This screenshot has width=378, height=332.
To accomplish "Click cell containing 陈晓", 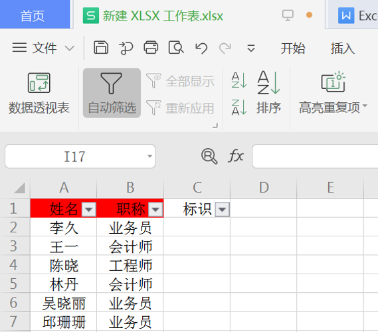I will pos(64,265).
